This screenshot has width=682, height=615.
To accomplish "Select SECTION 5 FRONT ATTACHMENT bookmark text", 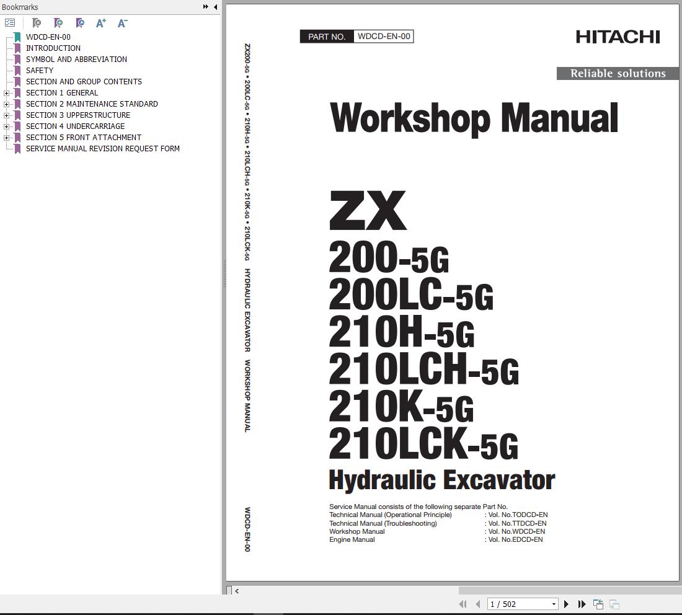I will pos(84,138).
